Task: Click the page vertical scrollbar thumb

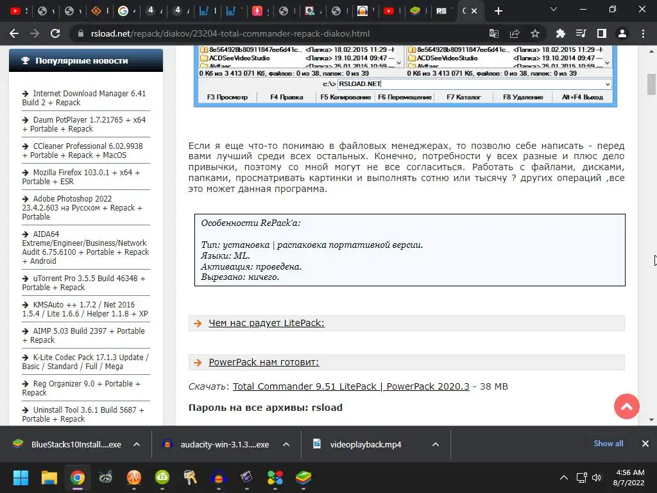Action: pyautogui.click(x=651, y=84)
